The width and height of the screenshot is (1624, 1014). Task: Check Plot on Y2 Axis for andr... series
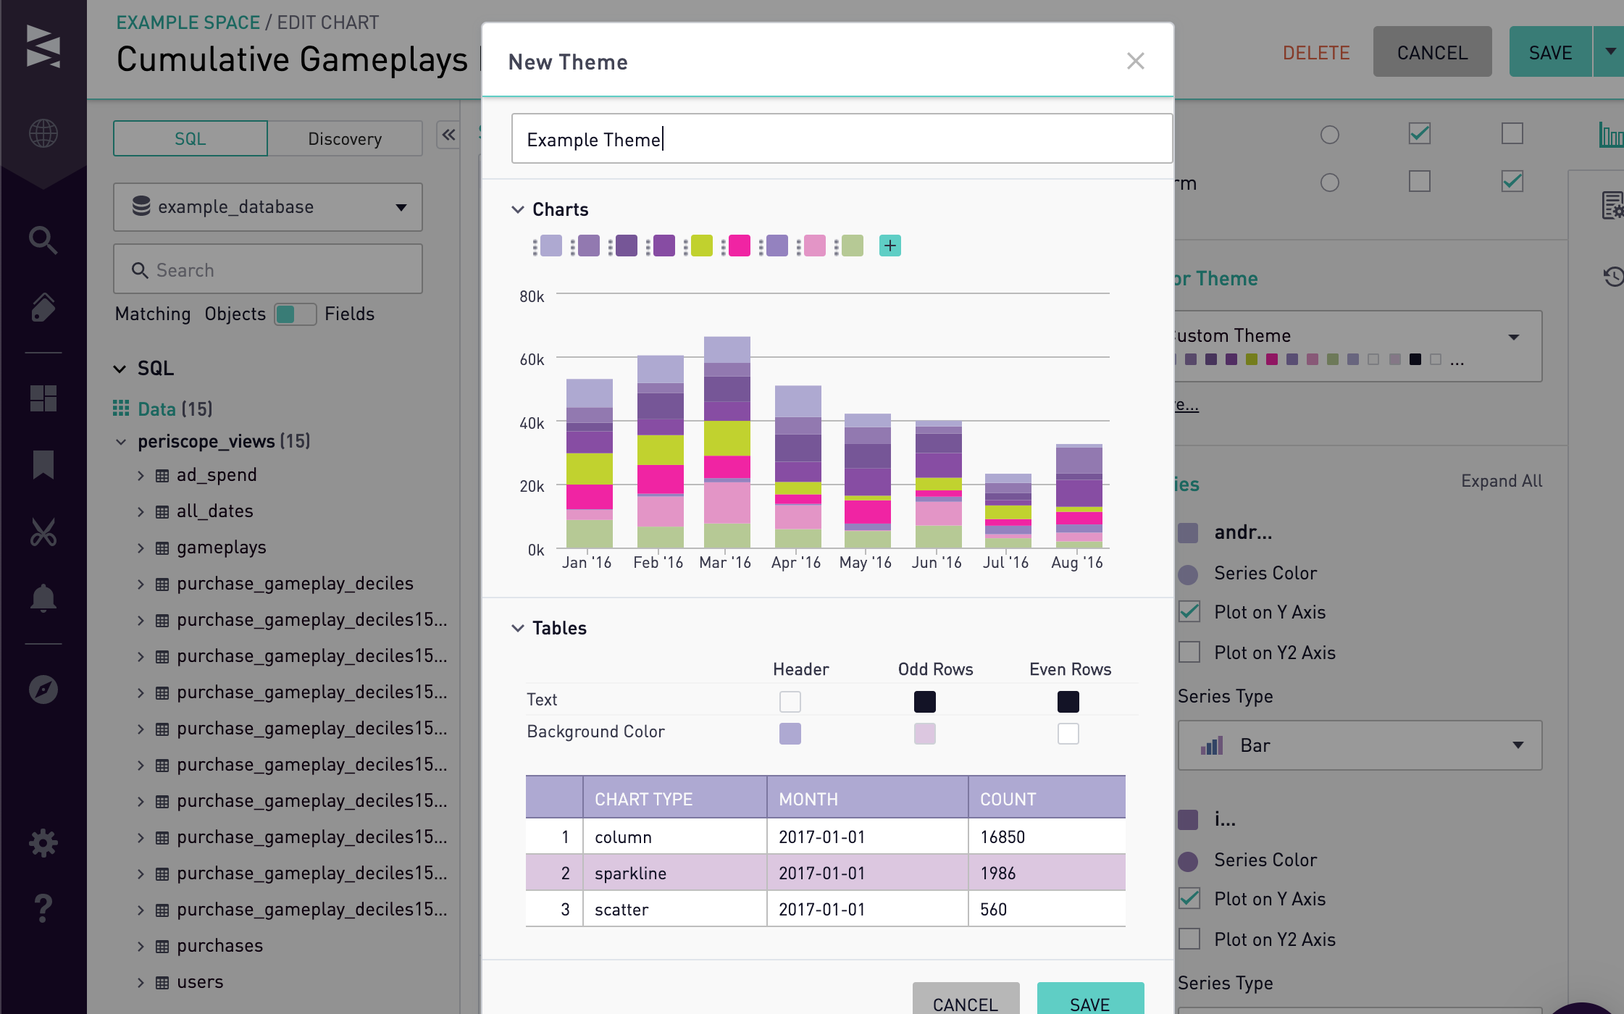(1189, 652)
